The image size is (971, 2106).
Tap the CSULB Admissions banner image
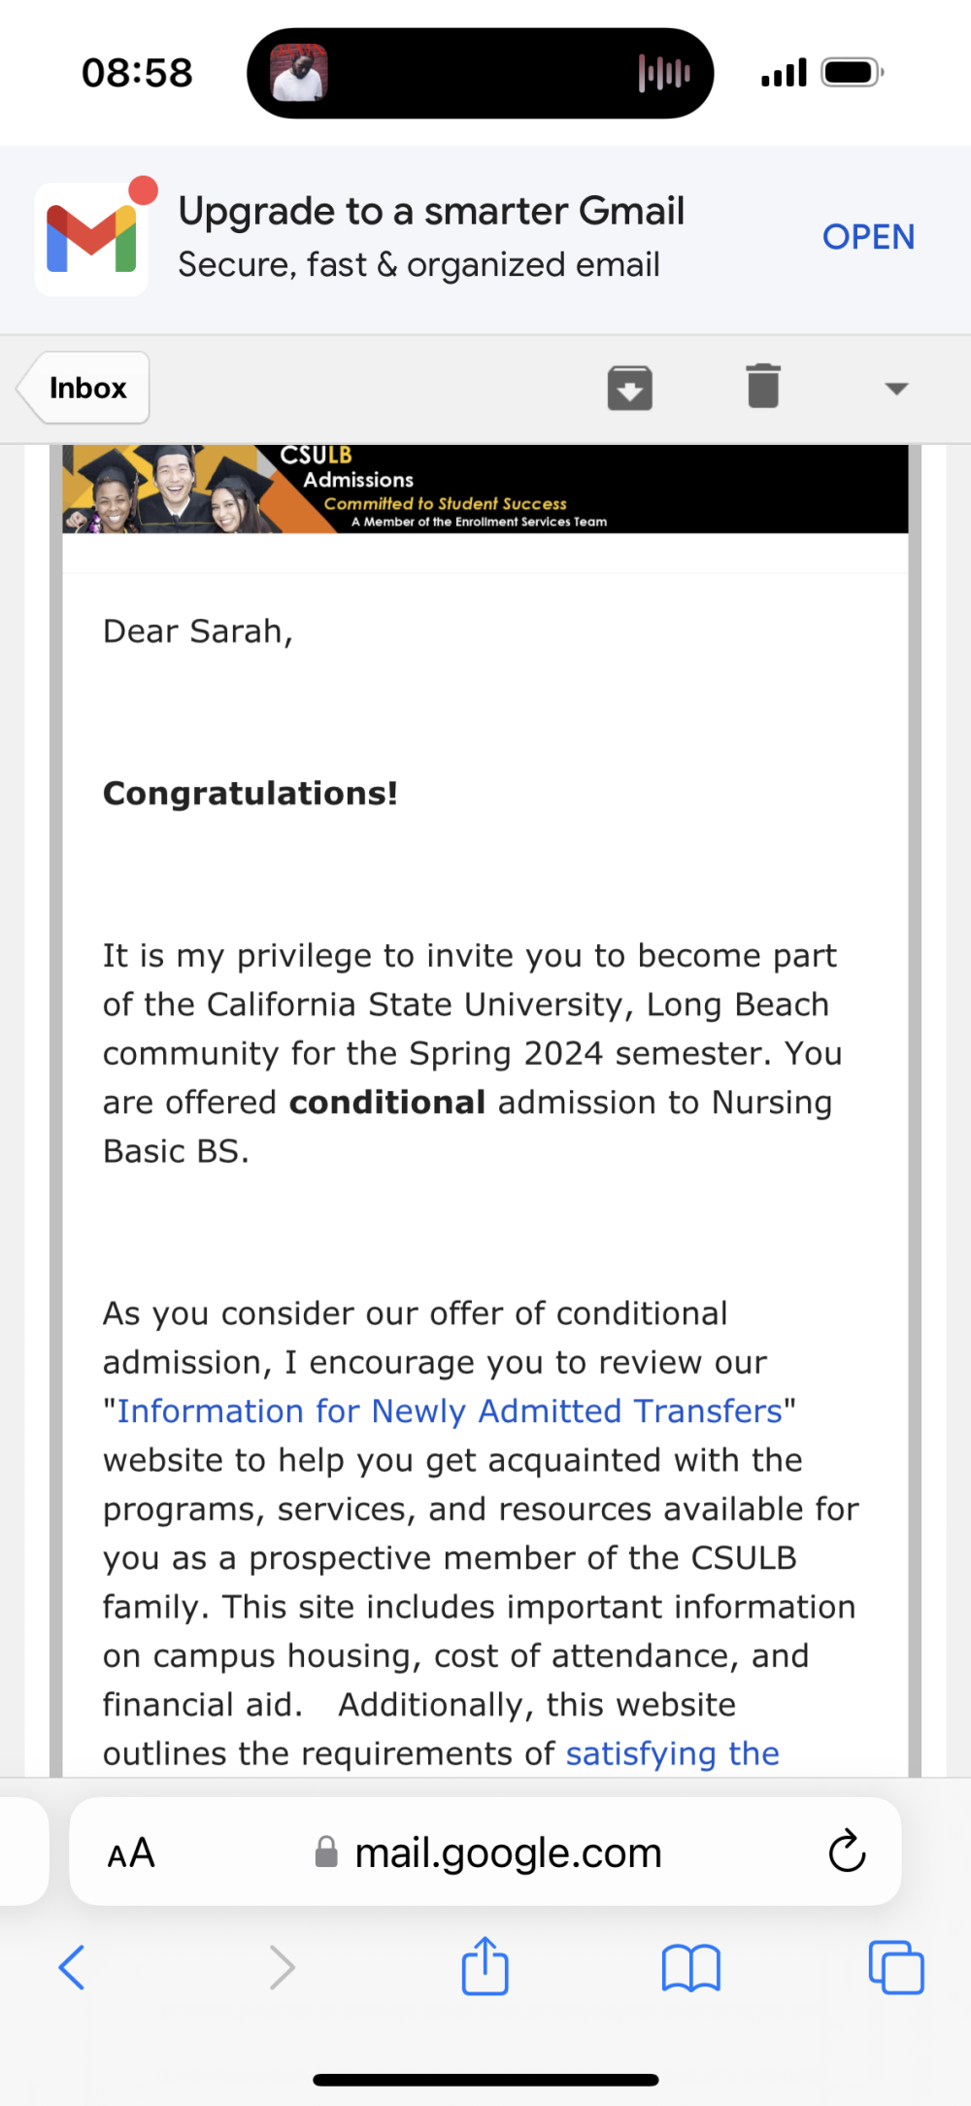pos(485,489)
